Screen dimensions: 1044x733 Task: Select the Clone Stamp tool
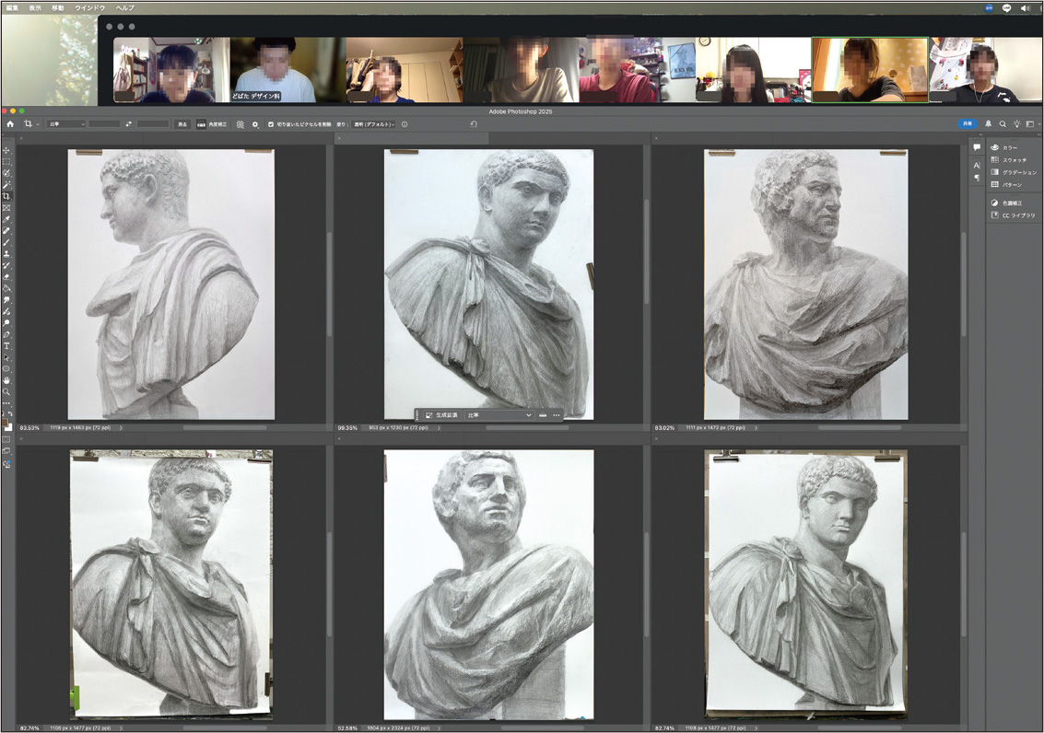click(x=6, y=254)
